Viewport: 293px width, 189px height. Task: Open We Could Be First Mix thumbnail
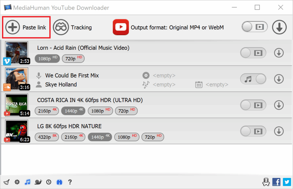click(x=17, y=79)
